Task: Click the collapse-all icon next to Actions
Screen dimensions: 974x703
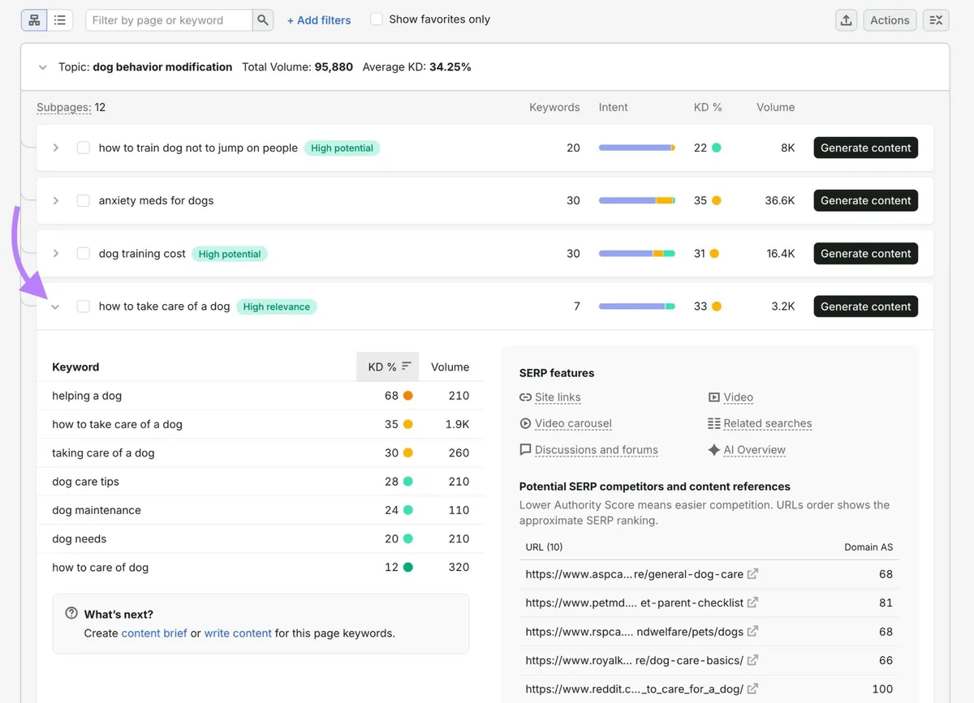Action: (936, 20)
